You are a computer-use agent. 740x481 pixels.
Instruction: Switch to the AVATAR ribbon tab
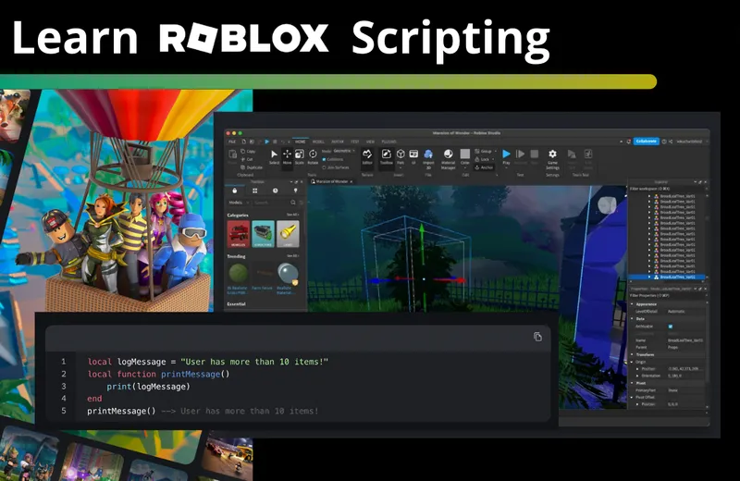click(x=338, y=142)
